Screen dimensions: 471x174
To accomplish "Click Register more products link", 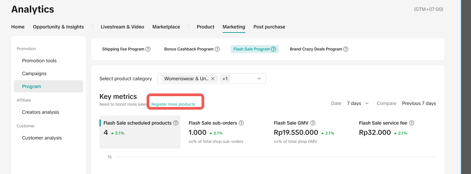I will click(x=173, y=104).
